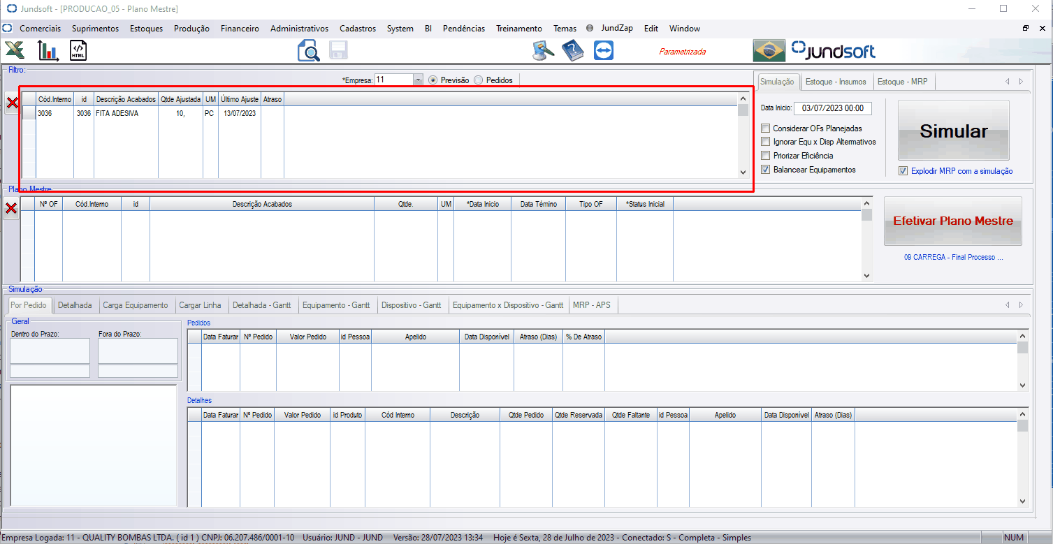Viewport: 1053px width, 544px height.
Task: Export as HTML file icon
Action: pos(78,51)
